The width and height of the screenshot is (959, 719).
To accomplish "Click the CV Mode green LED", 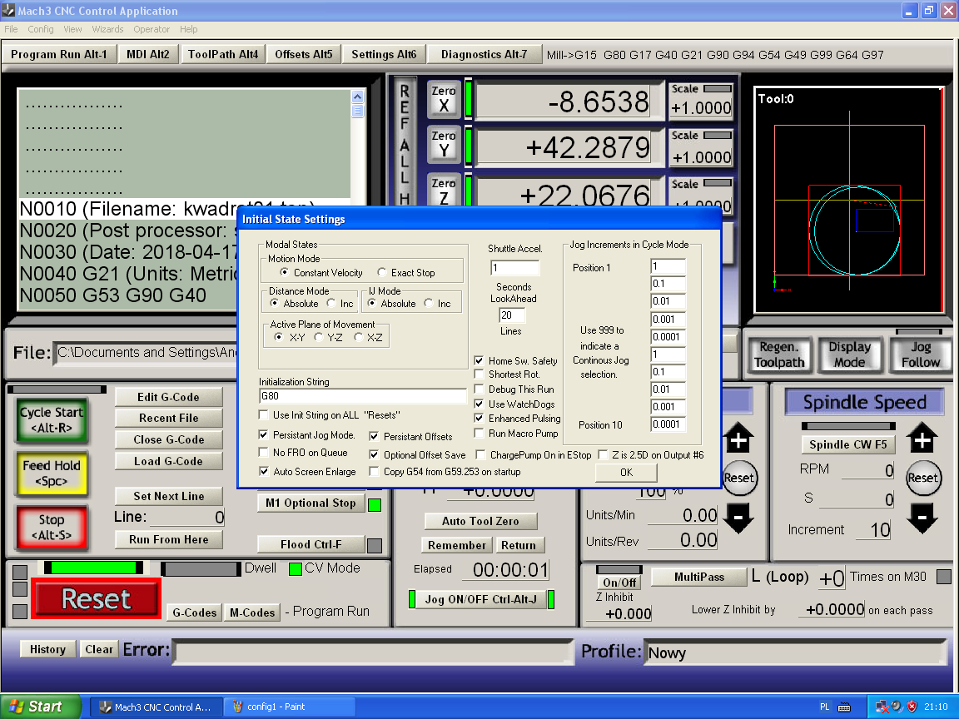I will 296,568.
